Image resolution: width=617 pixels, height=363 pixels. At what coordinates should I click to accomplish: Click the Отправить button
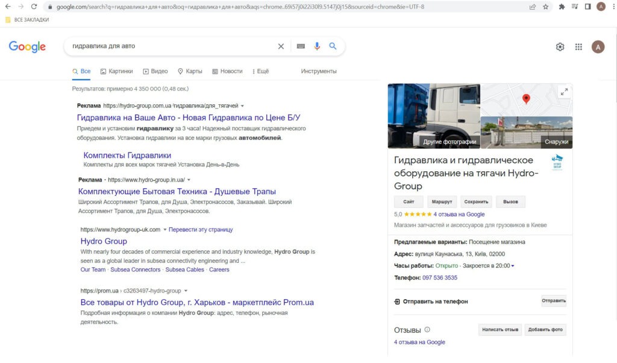[554, 301]
